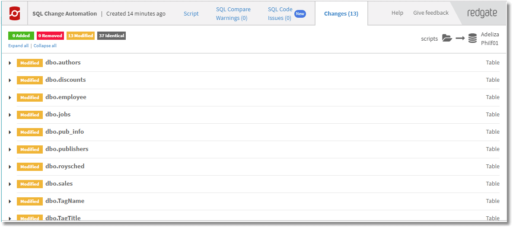
Task: Click the Expand all link
Action: 18,46
